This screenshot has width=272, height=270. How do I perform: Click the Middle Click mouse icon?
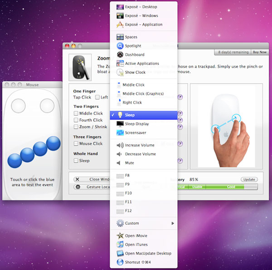119,85
